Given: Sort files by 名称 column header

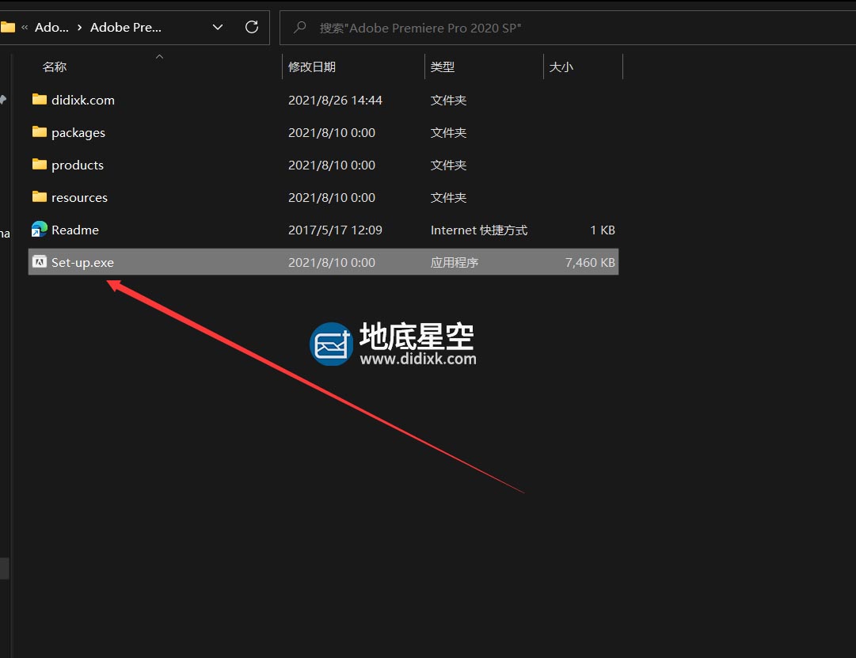Looking at the screenshot, I should (55, 67).
